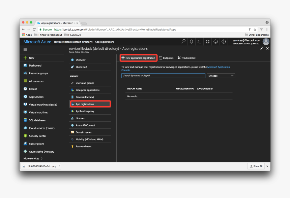The height and width of the screenshot is (198, 290).
Task: Open FILESTACK bookmark folder
Action: pos(73,35)
